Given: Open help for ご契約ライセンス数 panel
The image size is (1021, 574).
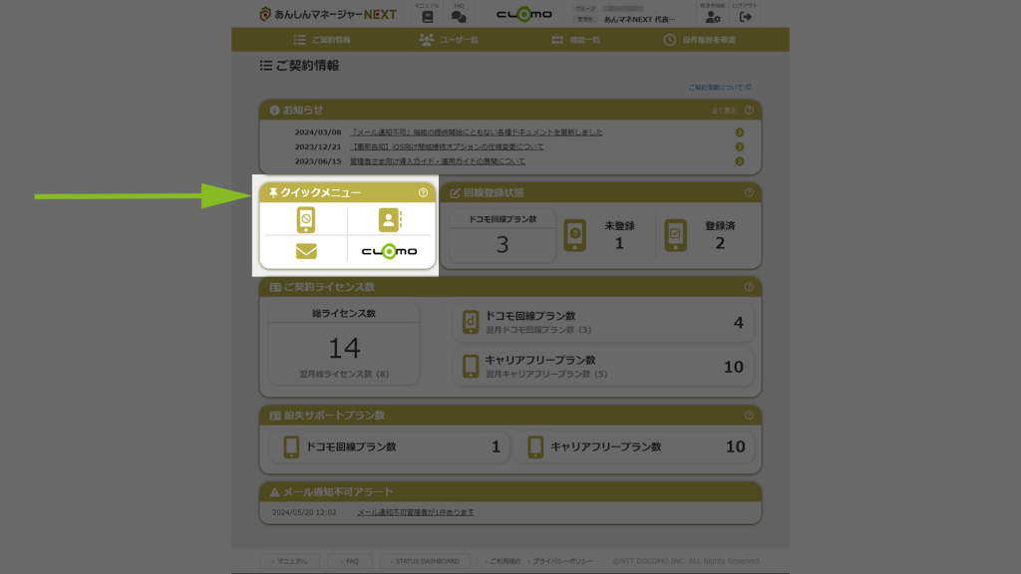Looking at the screenshot, I should pos(749,287).
